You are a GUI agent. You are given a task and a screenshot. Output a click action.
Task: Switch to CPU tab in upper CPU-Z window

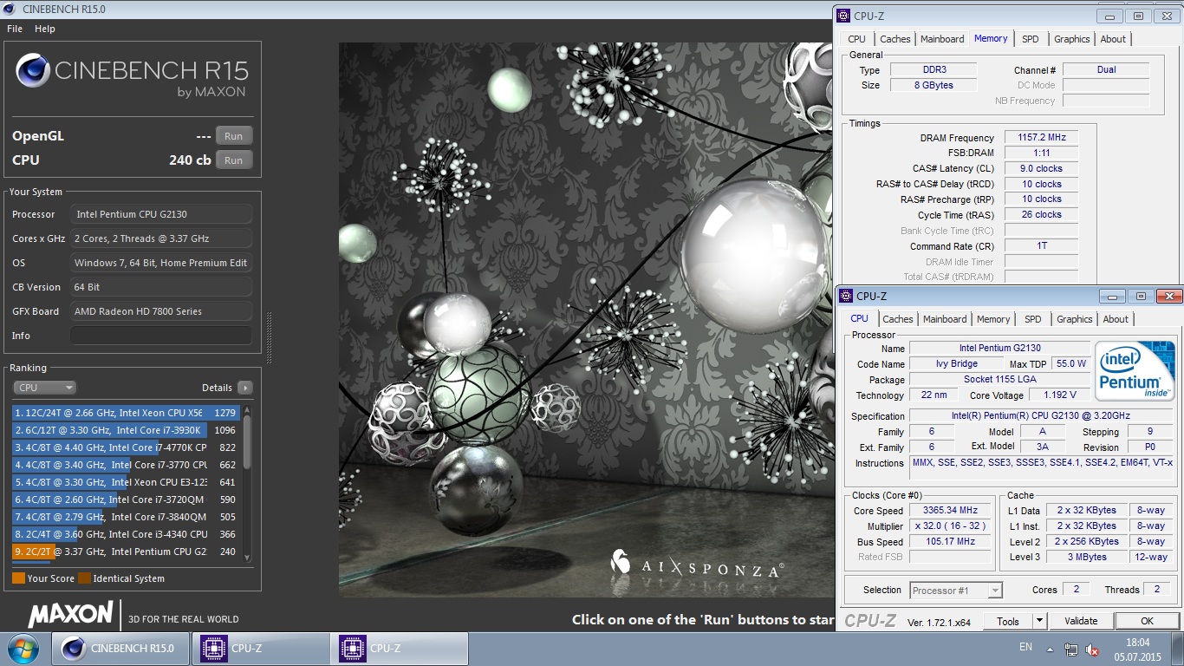click(x=856, y=39)
